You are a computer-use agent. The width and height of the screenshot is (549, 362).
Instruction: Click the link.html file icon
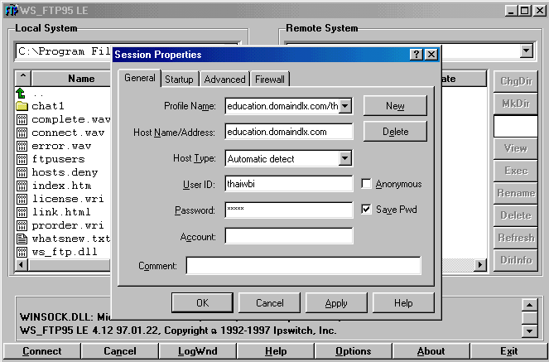[22, 213]
